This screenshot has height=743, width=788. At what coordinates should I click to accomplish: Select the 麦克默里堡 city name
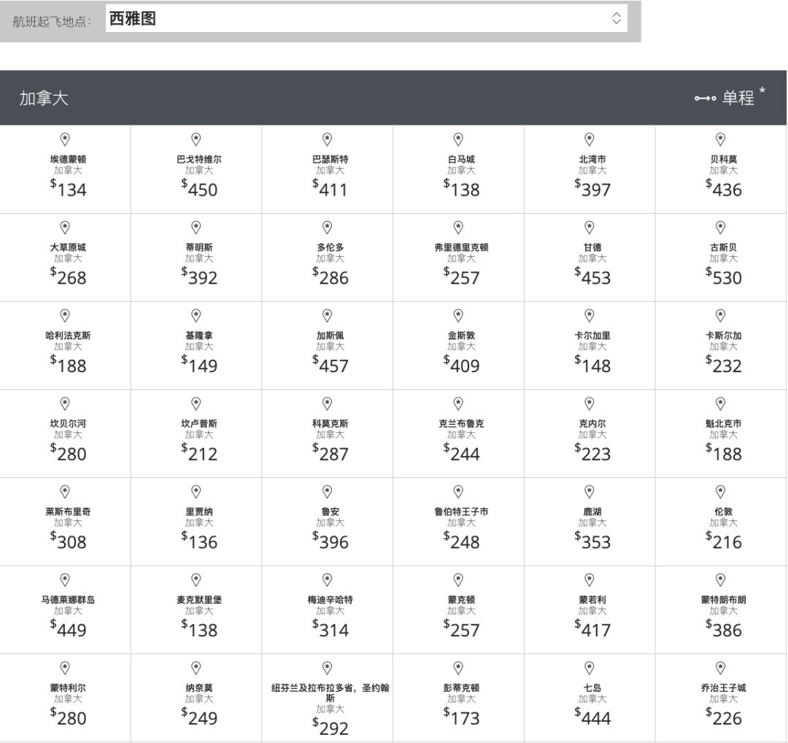tap(199, 600)
